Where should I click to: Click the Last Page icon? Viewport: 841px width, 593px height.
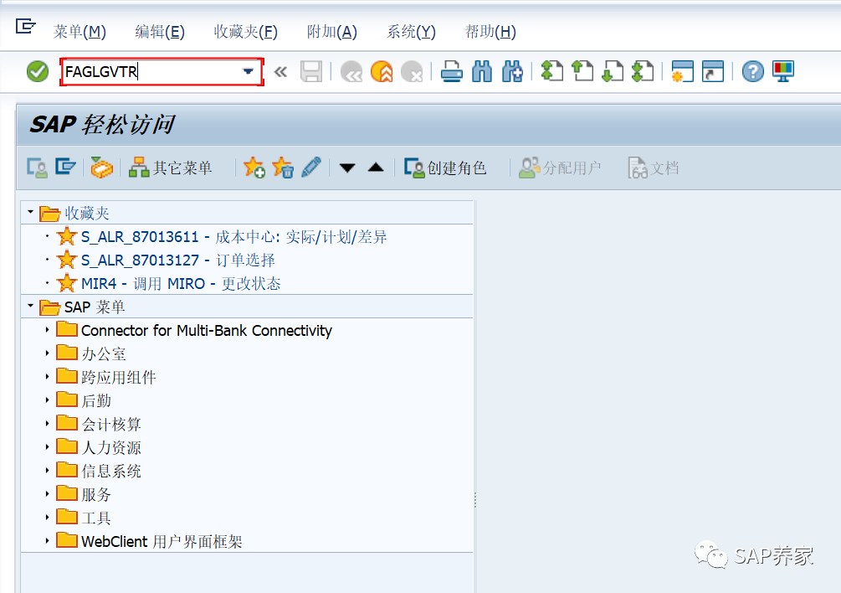pyautogui.click(x=643, y=71)
